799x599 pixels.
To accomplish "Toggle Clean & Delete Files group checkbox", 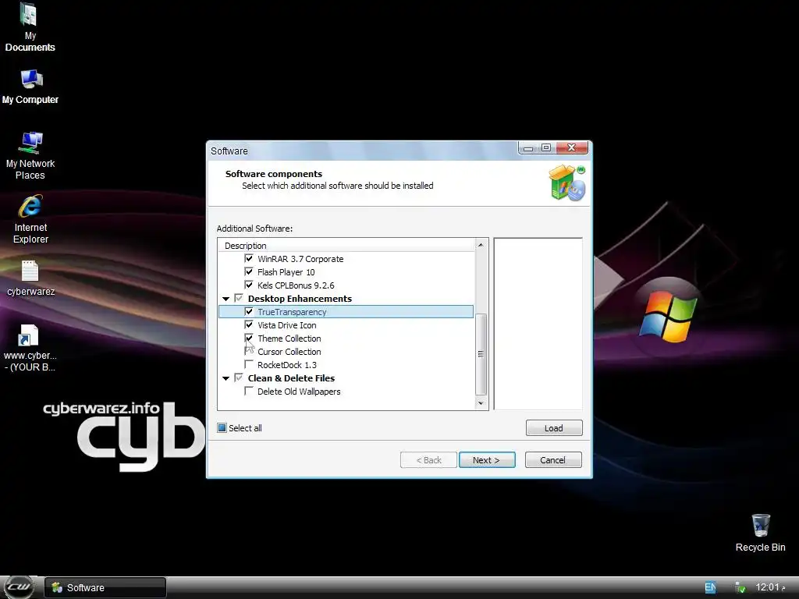I will [x=239, y=377].
